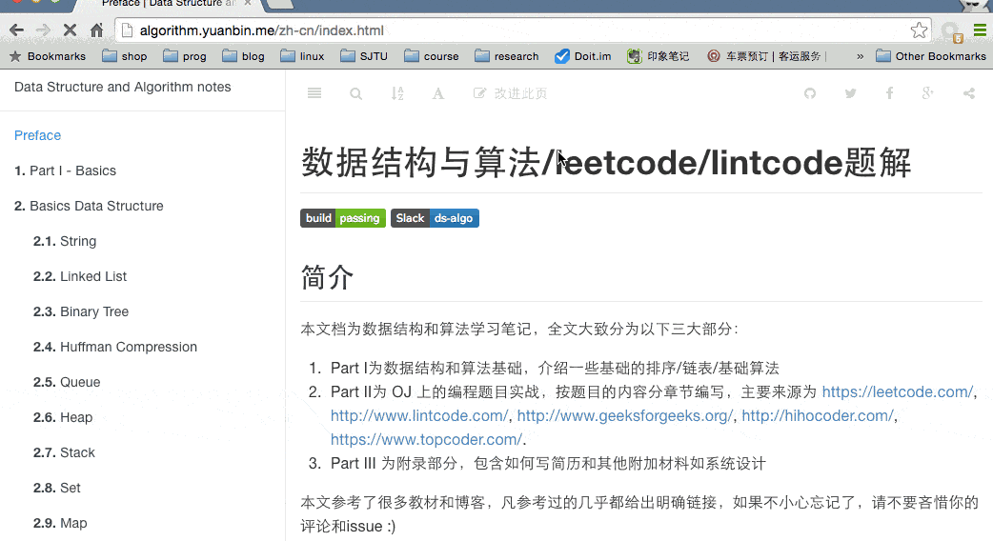The height and width of the screenshot is (541, 993).
Task: Click the browser forward arrow
Action: tap(43, 30)
